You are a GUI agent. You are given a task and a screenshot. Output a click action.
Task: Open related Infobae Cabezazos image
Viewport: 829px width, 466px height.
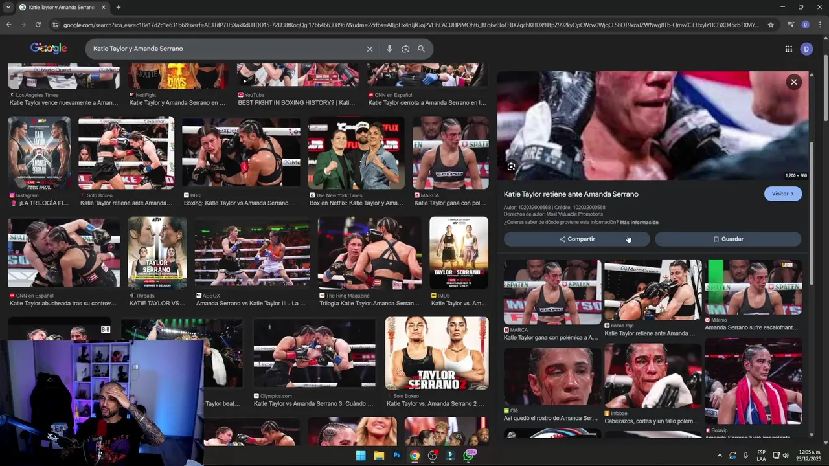(653, 375)
